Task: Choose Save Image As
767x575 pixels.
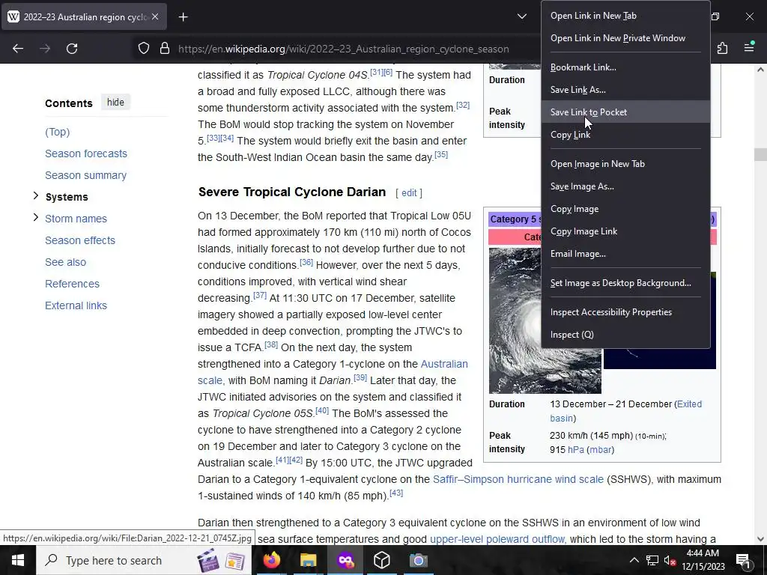Action: (x=625, y=186)
